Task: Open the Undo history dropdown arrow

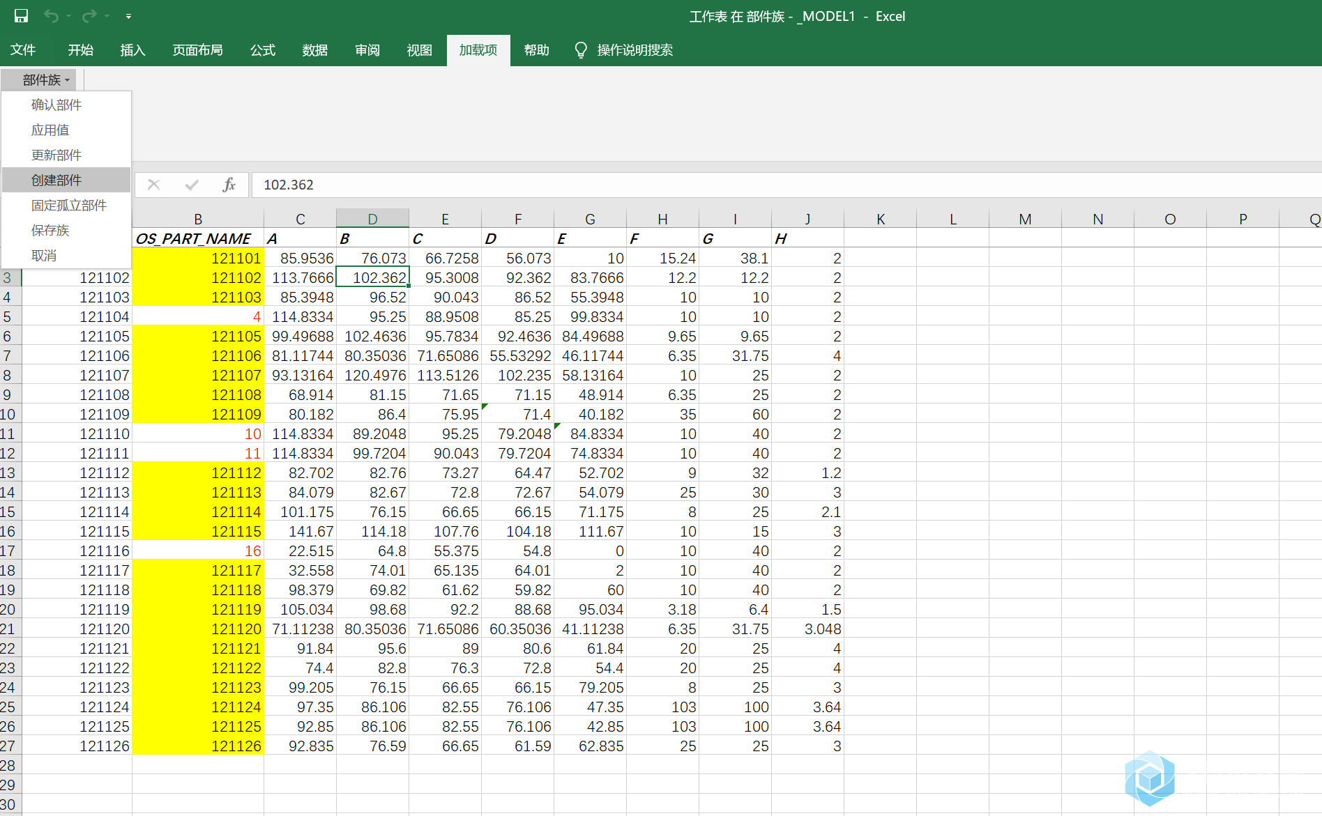Action: point(69,16)
